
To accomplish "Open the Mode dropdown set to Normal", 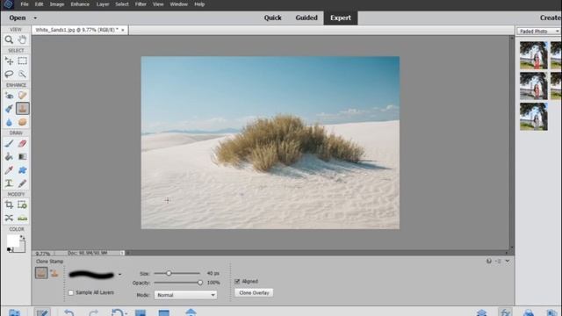I will tap(185, 295).
